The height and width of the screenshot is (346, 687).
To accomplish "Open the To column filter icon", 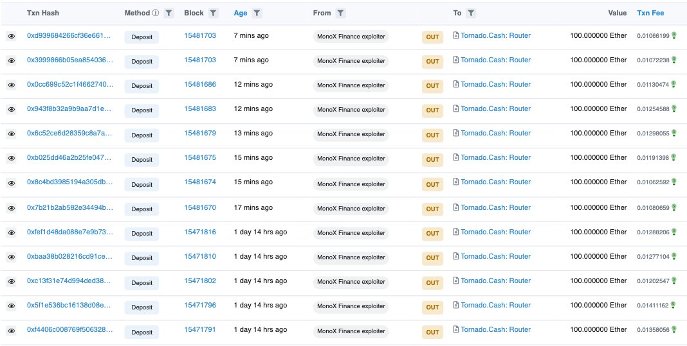I will point(471,13).
